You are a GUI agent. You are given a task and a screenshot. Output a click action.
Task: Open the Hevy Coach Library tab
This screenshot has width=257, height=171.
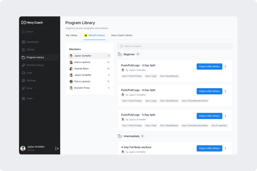coord(121,35)
